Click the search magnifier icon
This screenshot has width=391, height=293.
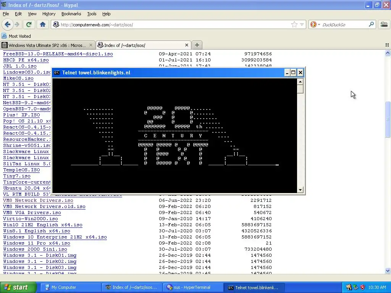click(x=371, y=24)
